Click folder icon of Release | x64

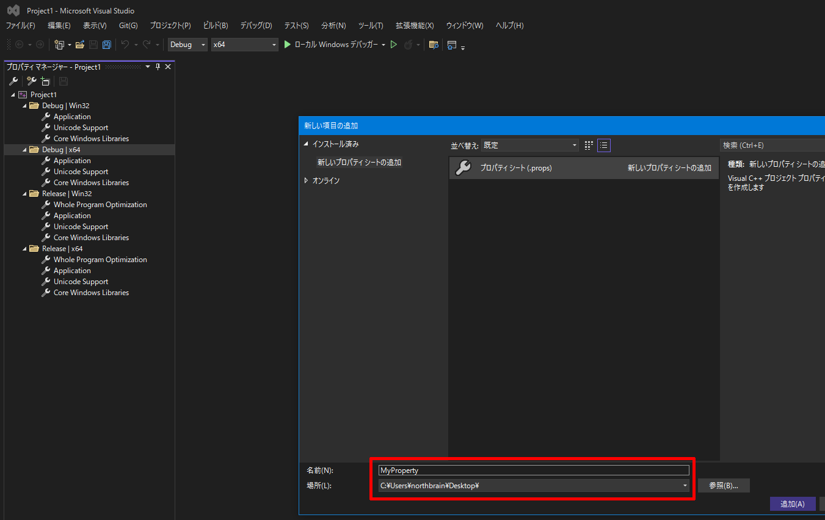[34, 249]
